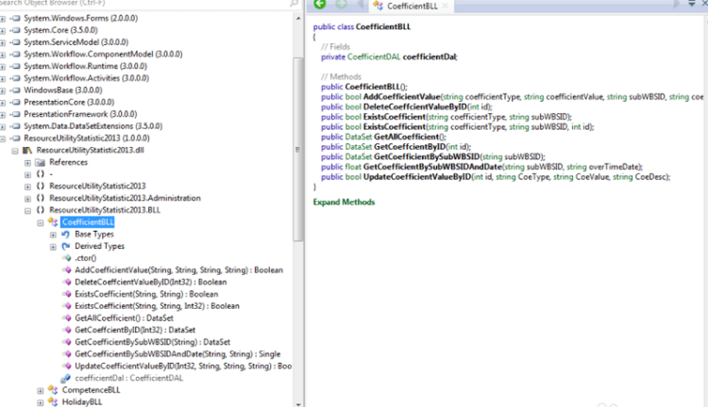
Task: Expand the ResourceUtilityStatistic2013.Administration namespace
Action: [x=27, y=198]
